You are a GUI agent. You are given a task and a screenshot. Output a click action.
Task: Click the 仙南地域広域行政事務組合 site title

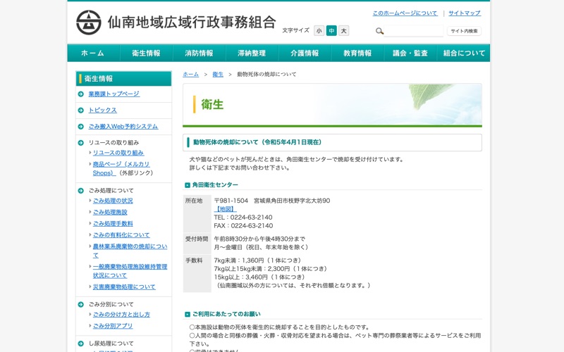[192, 23]
